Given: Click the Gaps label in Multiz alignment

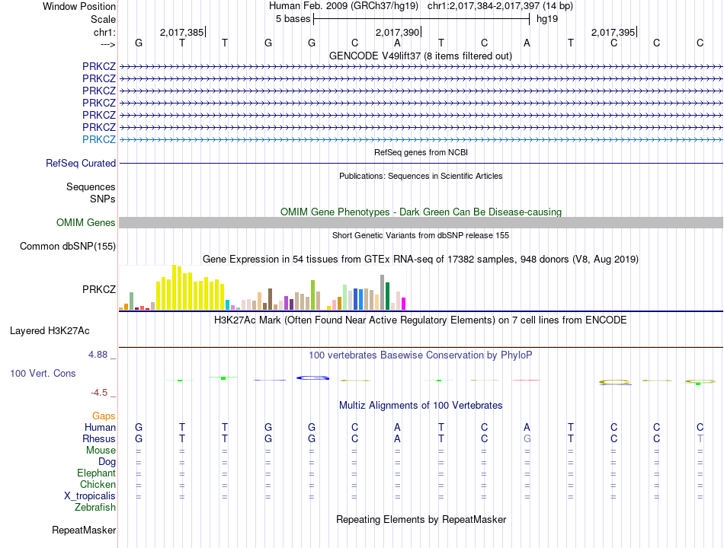Looking at the screenshot, I should coord(104,416).
